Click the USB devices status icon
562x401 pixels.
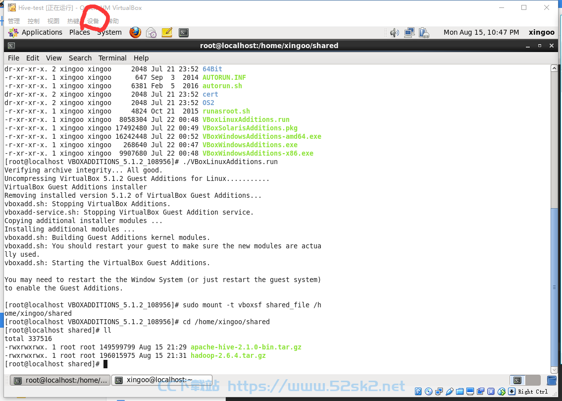click(x=450, y=391)
